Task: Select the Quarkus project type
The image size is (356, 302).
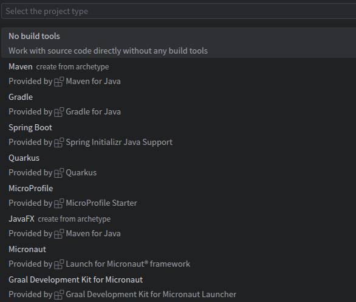Action: [179, 165]
